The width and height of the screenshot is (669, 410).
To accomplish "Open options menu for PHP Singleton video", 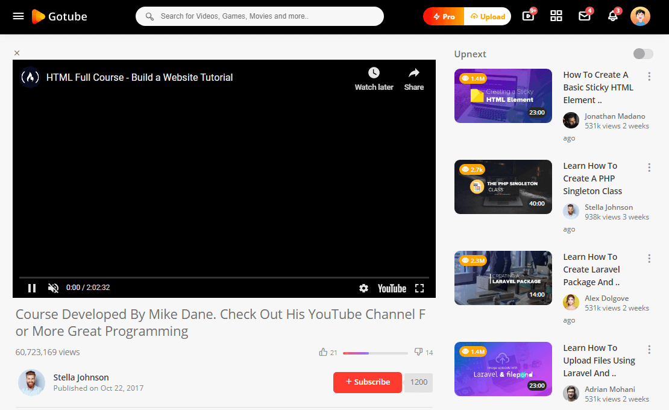I will coord(649,167).
